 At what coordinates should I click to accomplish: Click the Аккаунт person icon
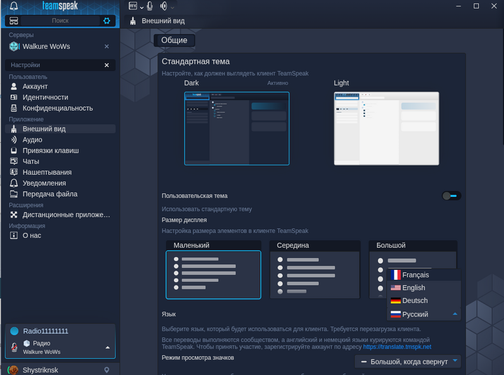(14, 86)
